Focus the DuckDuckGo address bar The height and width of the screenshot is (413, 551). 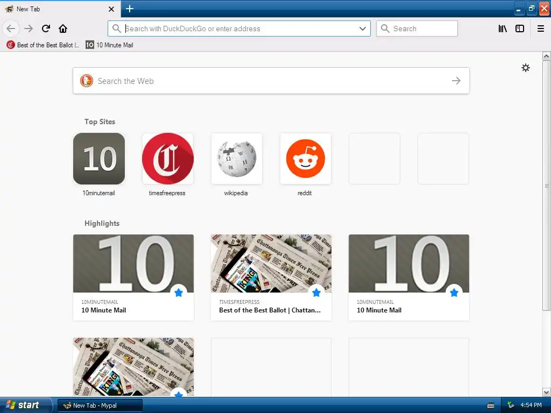tap(239, 29)
